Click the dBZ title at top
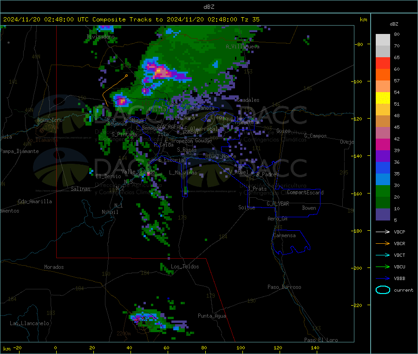This screenshot has width=418, height=354. click(x=209, y=7)
